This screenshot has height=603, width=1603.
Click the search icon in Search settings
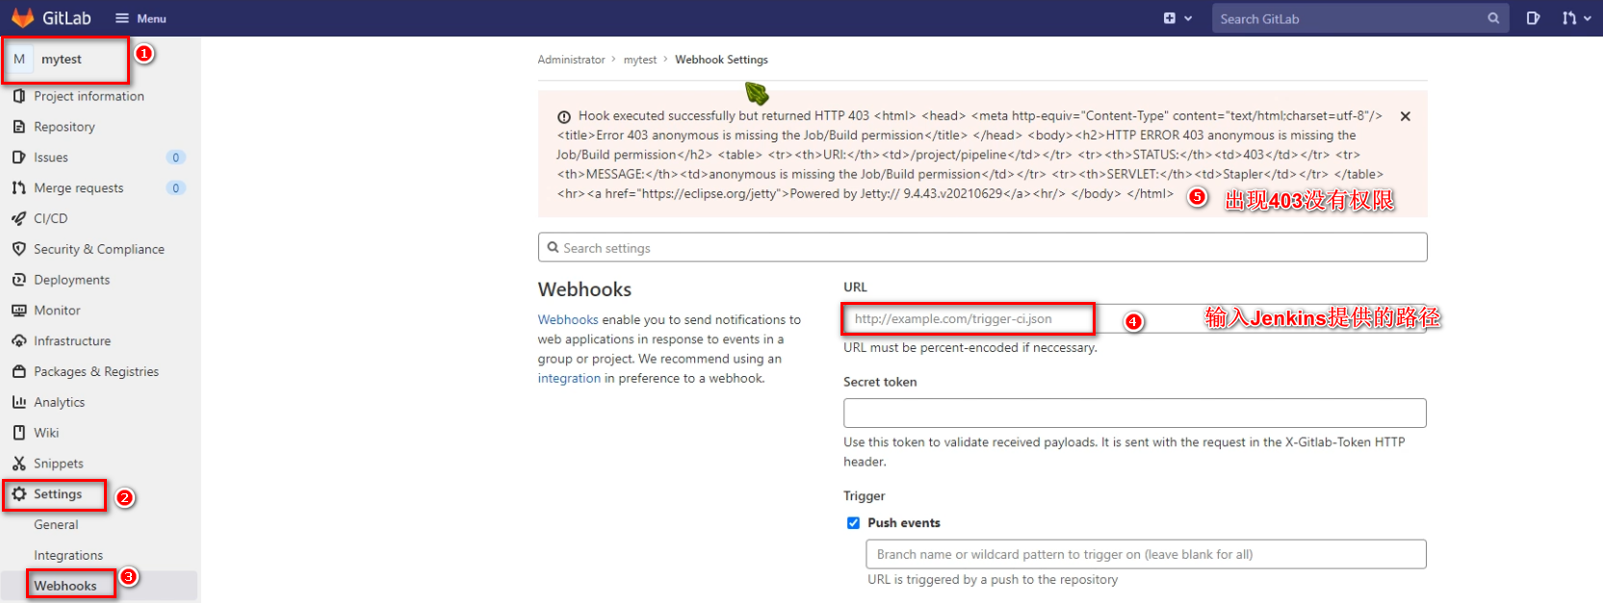(553, 247)
